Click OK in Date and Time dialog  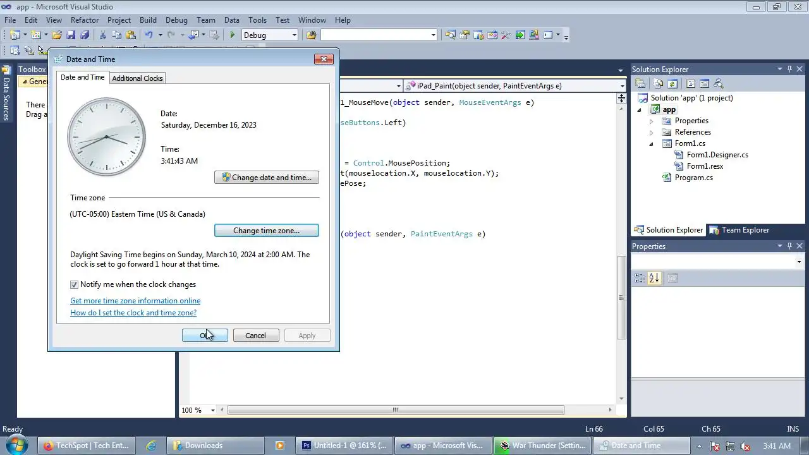[x=205, y=336]
